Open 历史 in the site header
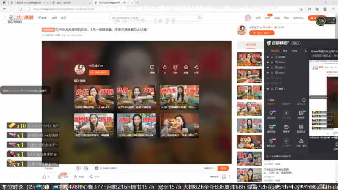This screenshot has height=190, width=338. point(286,18)
